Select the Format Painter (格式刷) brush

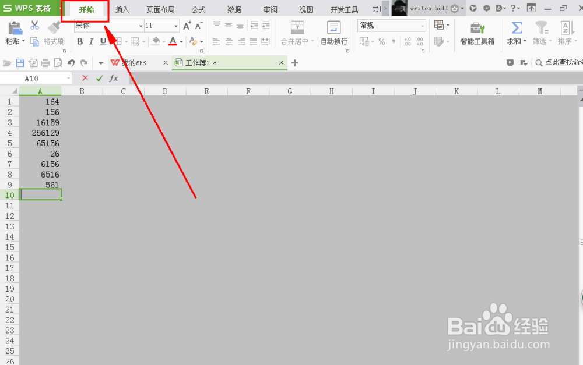pyautogui.click(x=55, y=27)
